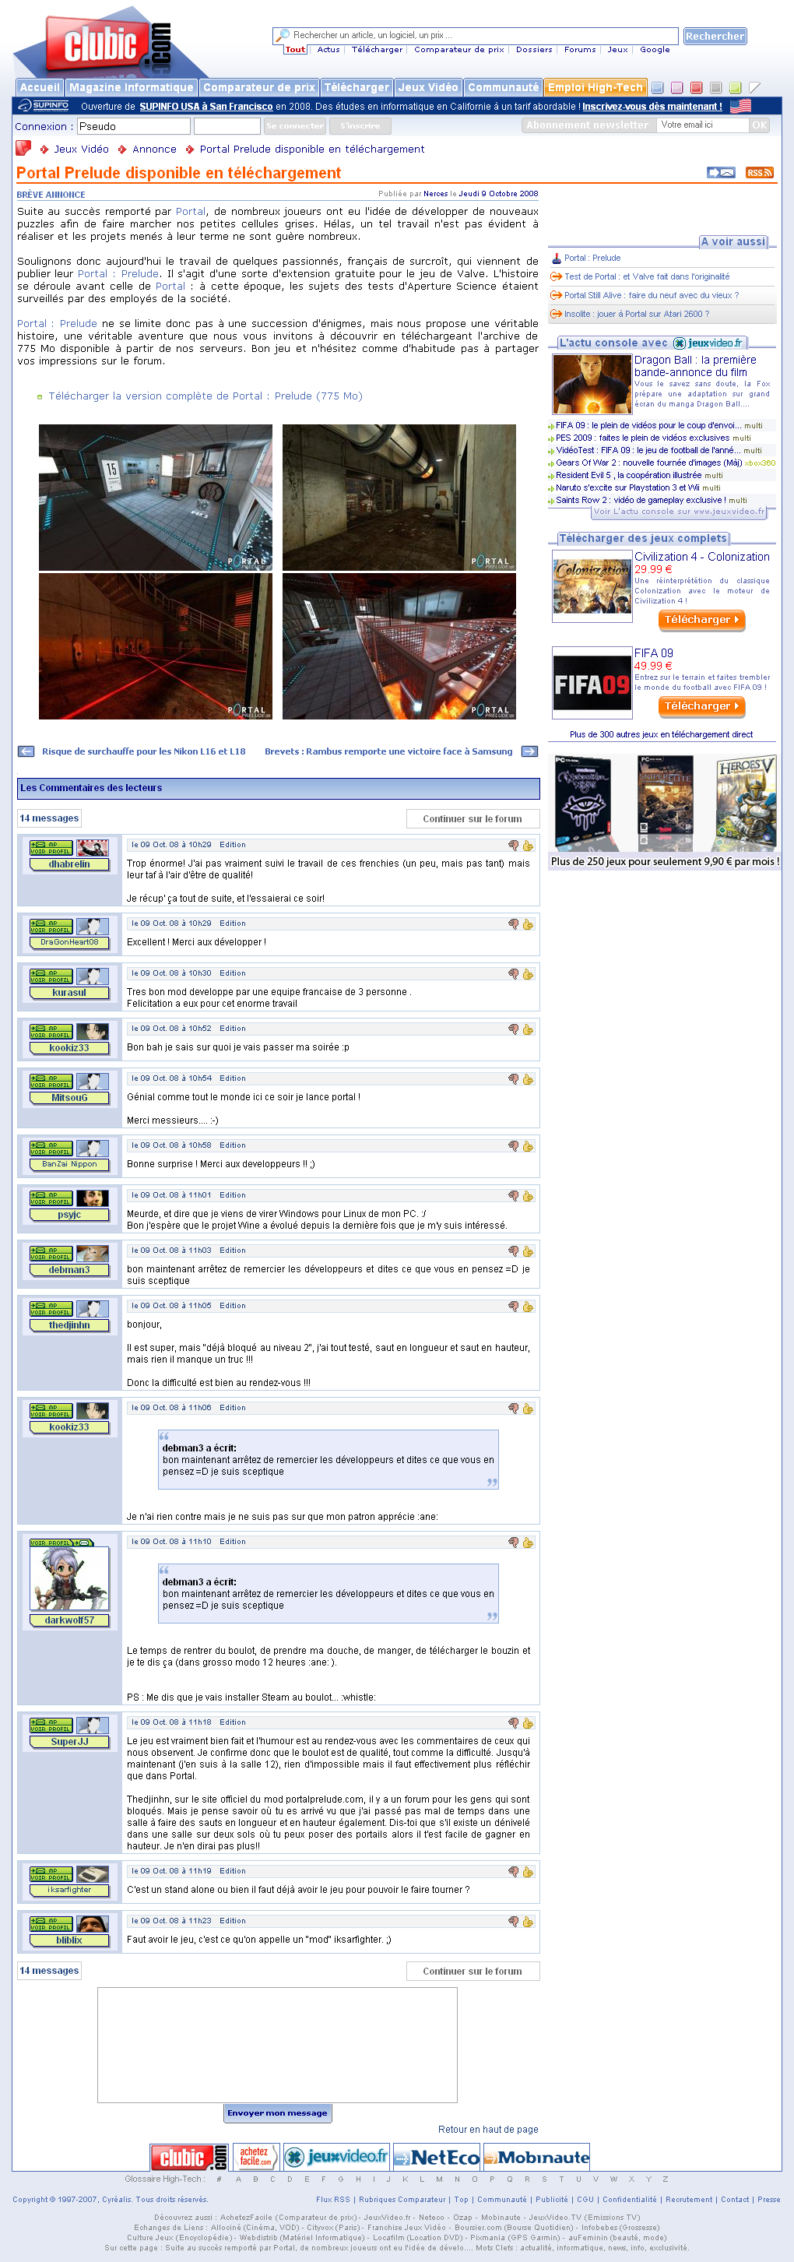Image resolution: width=794 pixels, height=2262 pixels.
Task: Open the screenshot with red laser grid floor
Action: [156, 646]
